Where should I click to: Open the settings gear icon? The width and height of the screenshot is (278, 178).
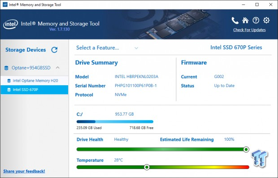point(266,20)
